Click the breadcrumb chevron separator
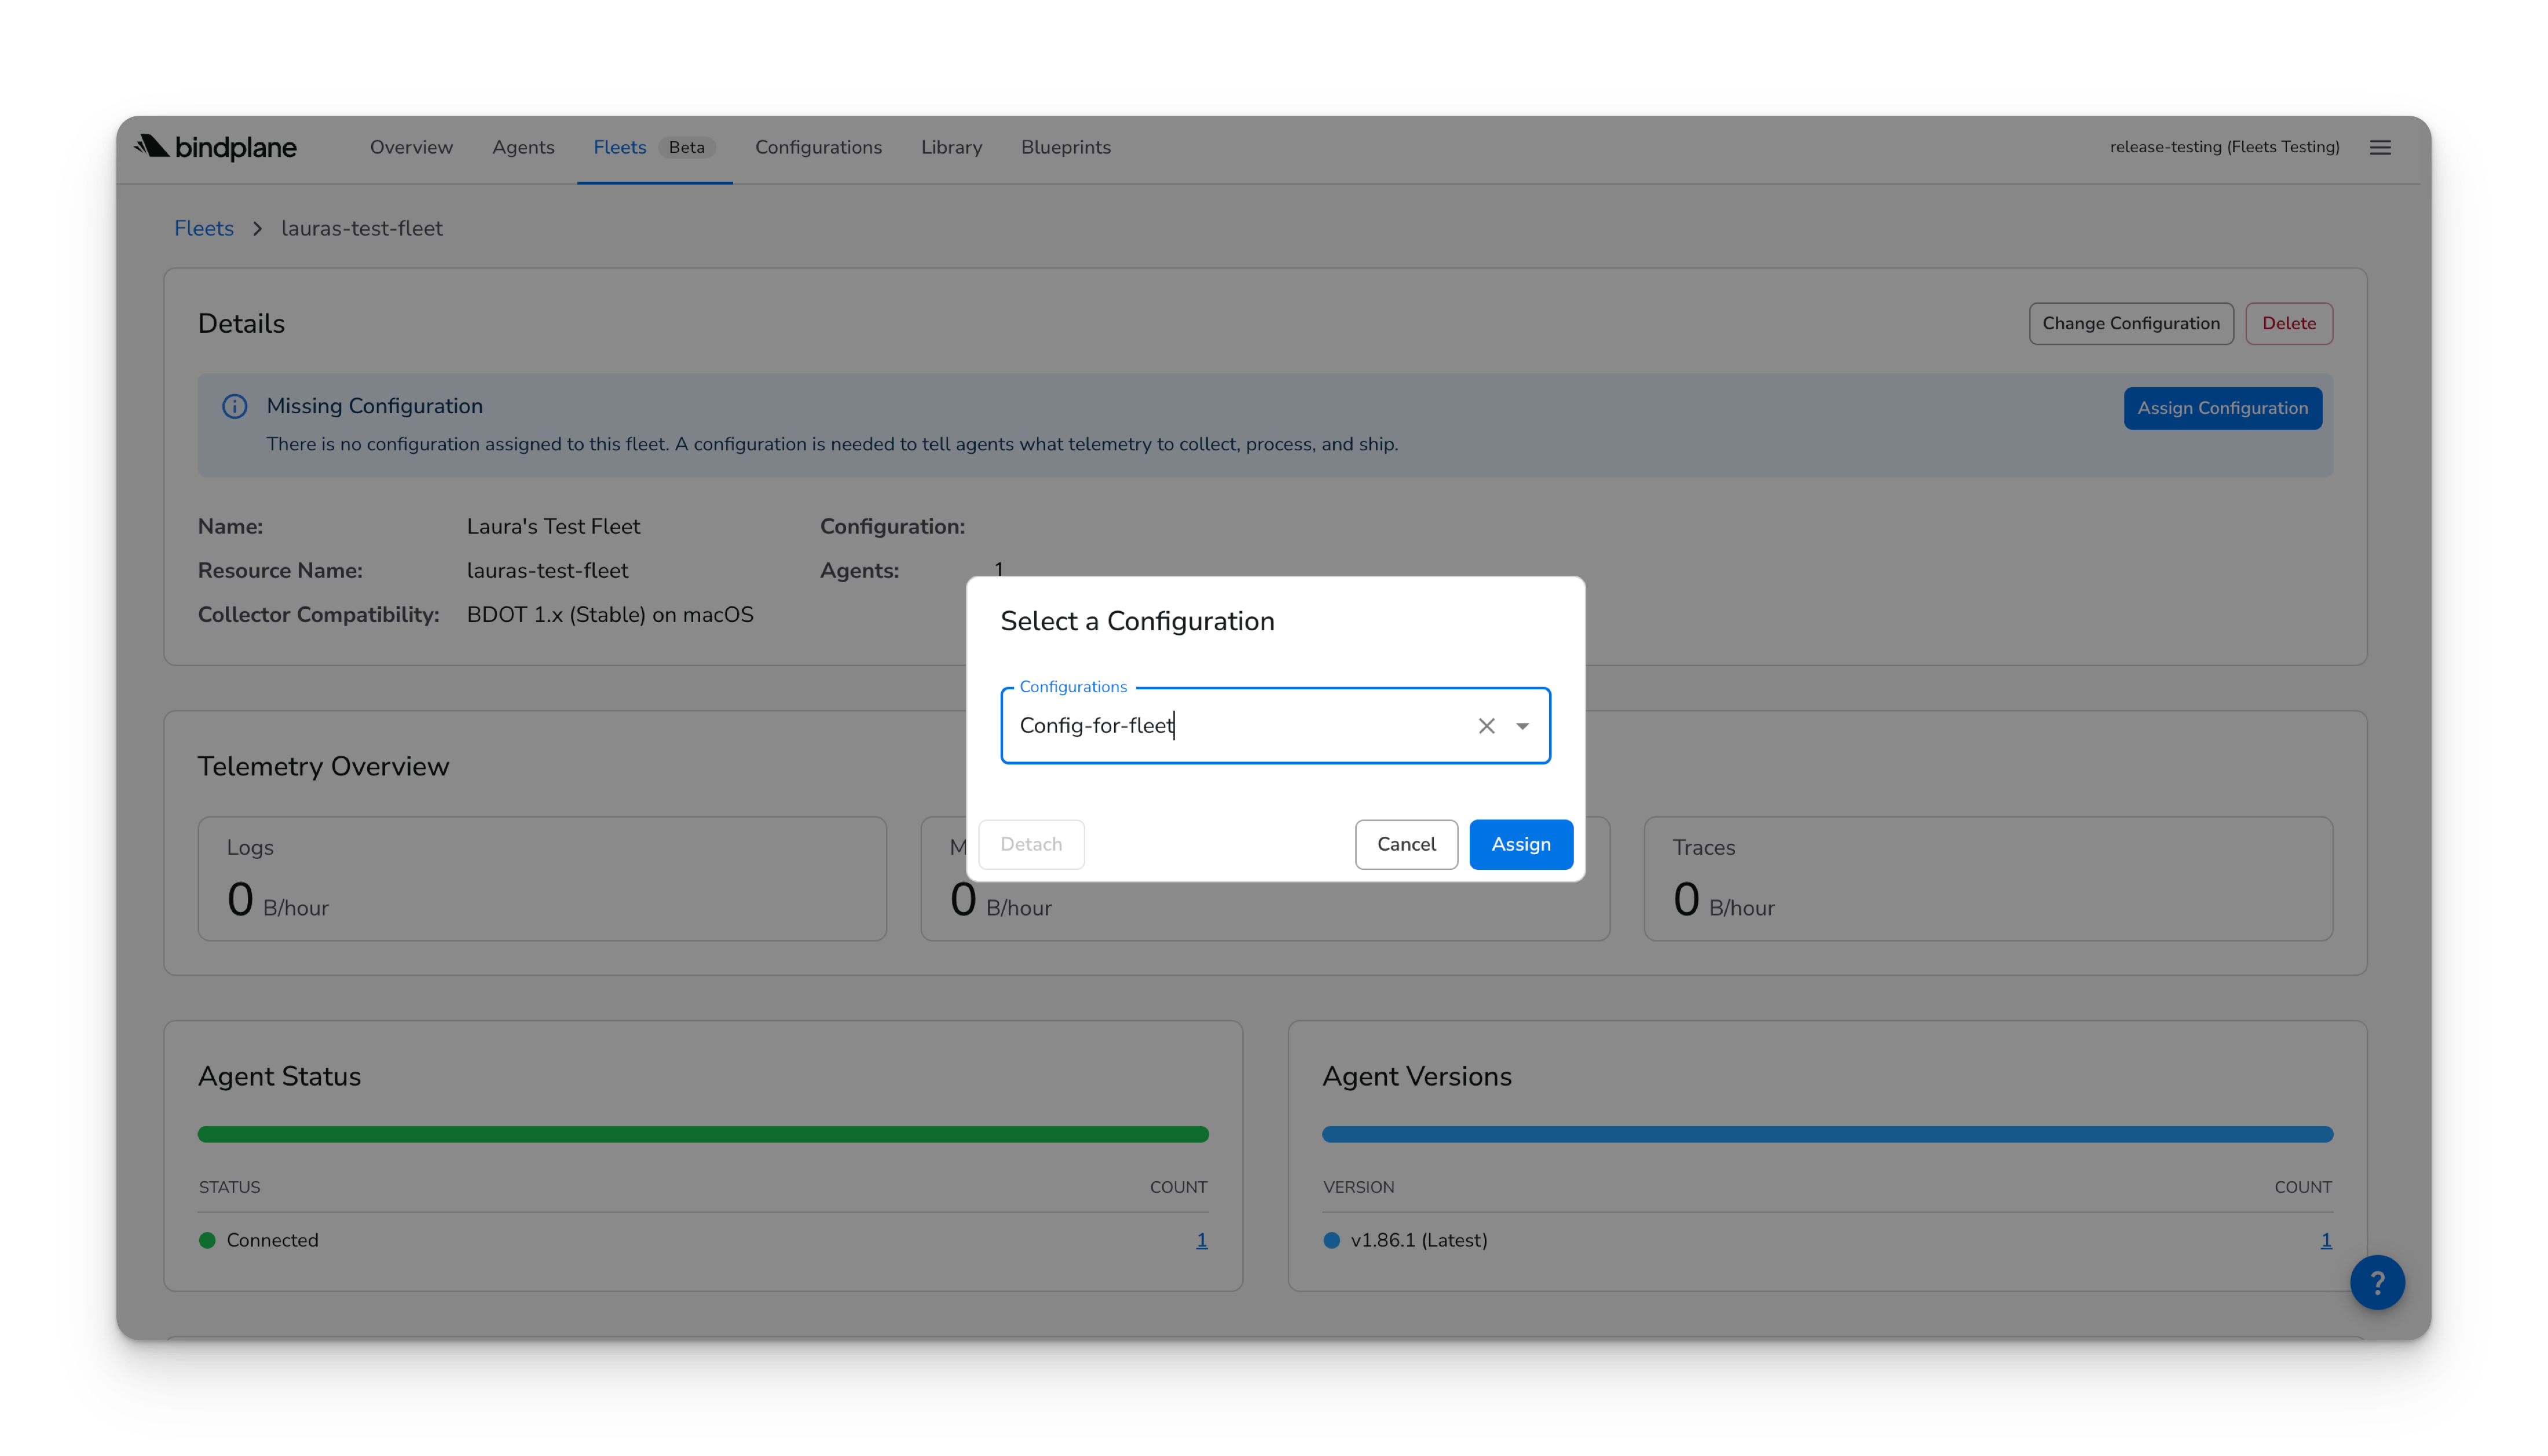The width and height of the screenshot is (2548, 1456). 257,229
